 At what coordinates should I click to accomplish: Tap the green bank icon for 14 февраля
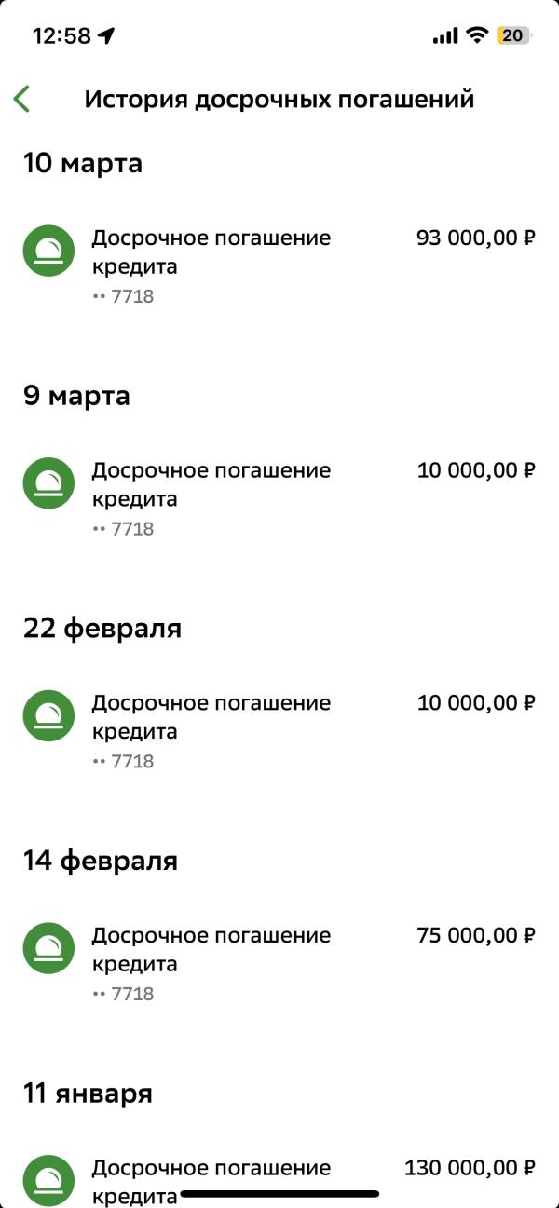coord(48,948)
